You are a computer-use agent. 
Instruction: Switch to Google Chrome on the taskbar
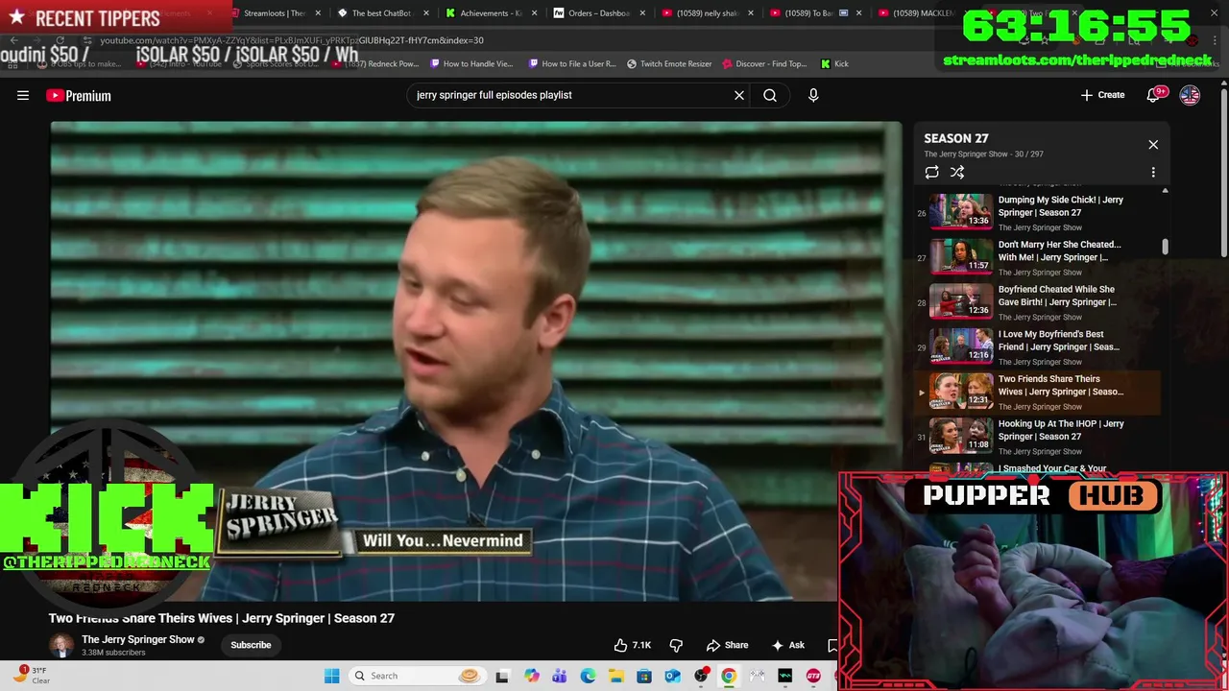click(x=729, y=676)
